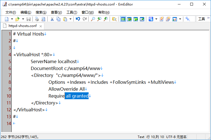
Task: Open customize checklist icon
Action: click(175, 19)
